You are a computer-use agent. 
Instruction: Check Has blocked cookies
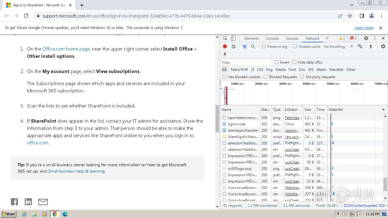point(224,77)
